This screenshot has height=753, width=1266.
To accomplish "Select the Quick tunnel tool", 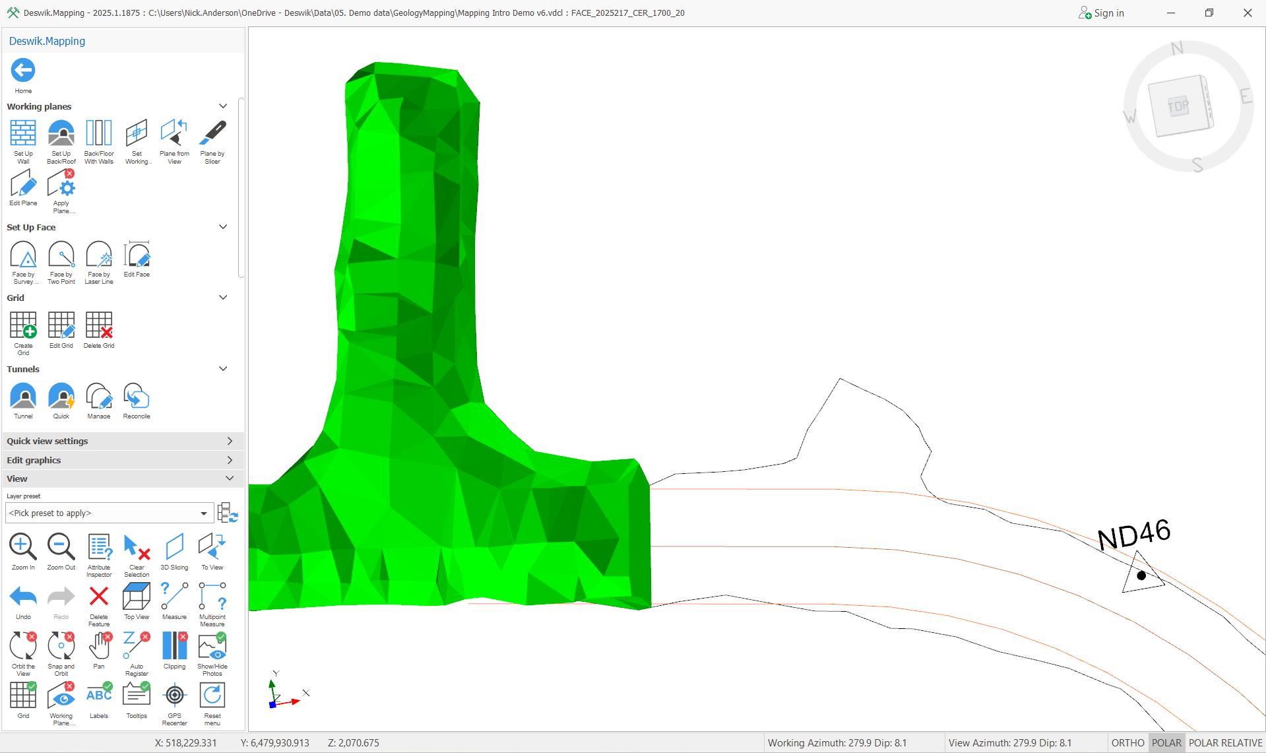I will pyautogui.click(x=61, y=401).
